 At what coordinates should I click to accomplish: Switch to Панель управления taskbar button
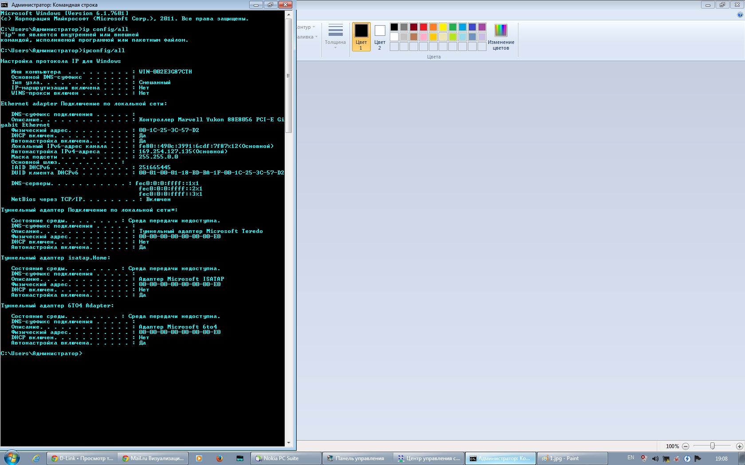click(358, 458)
